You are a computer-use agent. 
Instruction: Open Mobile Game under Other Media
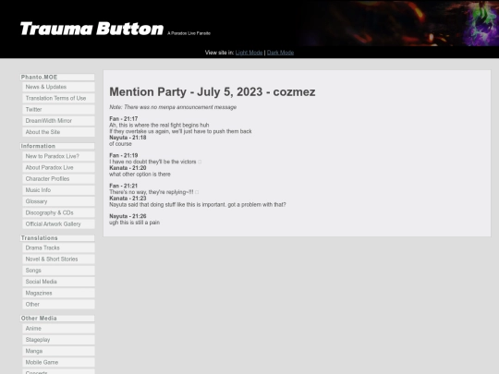click(x=58, y=362)
